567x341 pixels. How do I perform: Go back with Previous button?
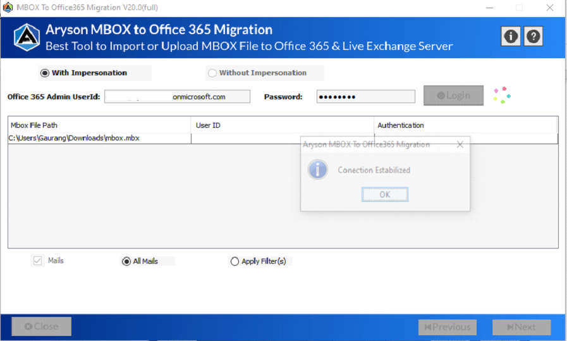[448, 327]
